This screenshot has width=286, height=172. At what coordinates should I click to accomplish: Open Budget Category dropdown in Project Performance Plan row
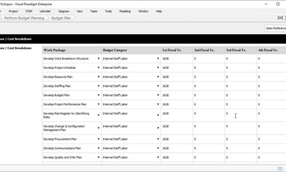[x=158, y=104]
